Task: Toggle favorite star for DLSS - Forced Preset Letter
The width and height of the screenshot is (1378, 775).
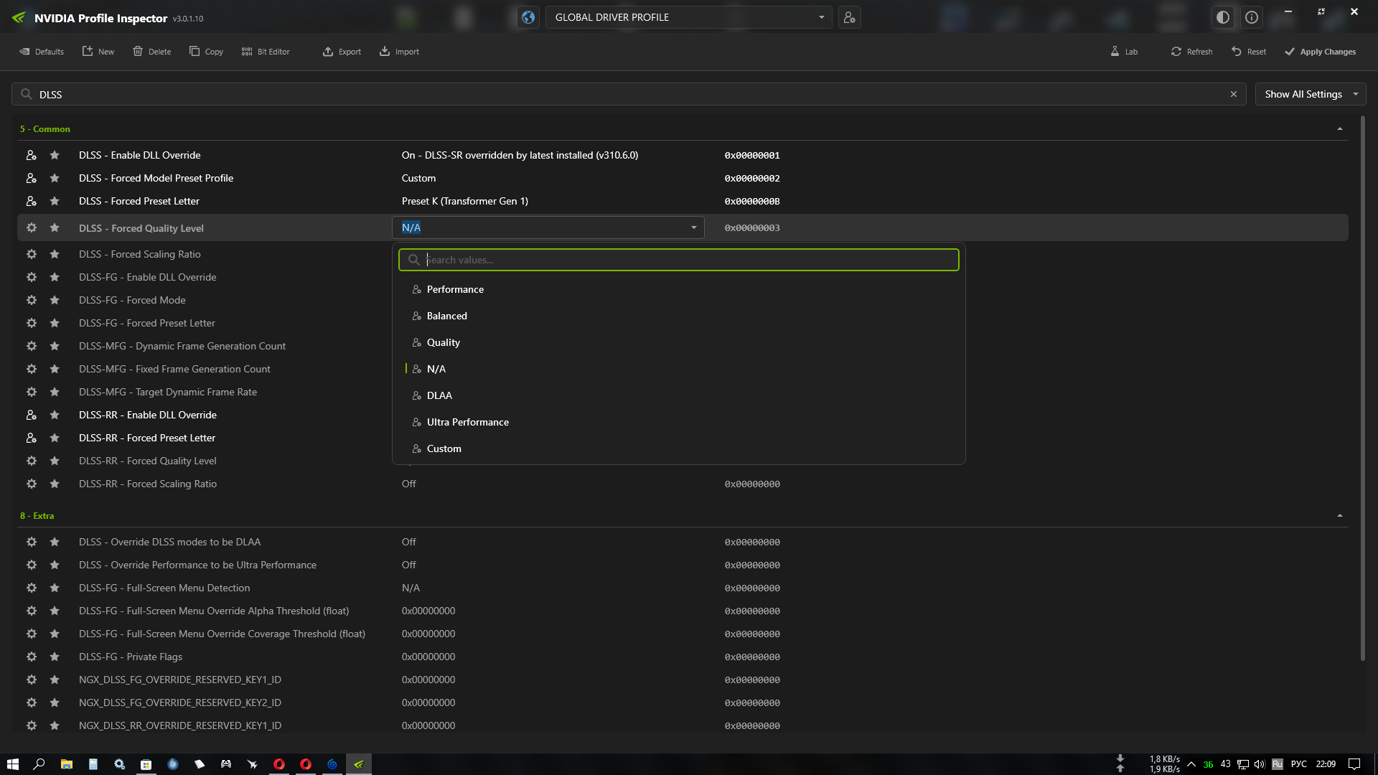Action: coord(55,201)
